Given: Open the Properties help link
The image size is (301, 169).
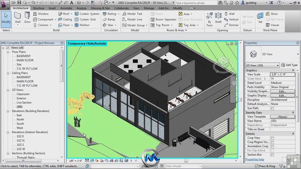Looking at the screenshot, I should pyautogui.click(x=255, y=160).
